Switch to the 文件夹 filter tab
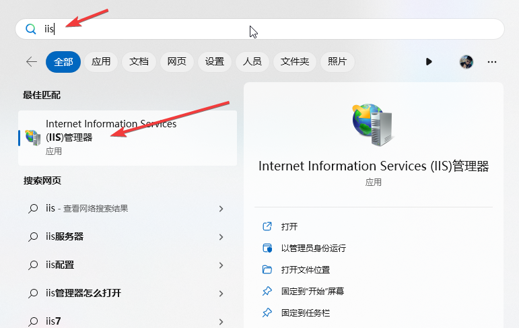 [295, 61]
